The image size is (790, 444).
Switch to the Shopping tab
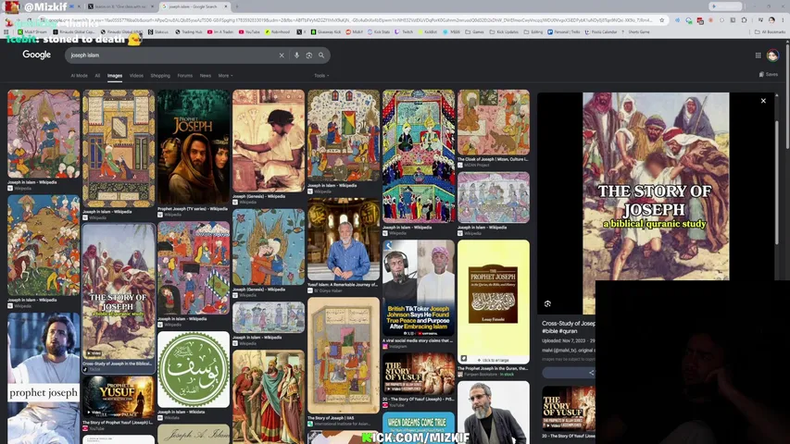tap(160, 76)
